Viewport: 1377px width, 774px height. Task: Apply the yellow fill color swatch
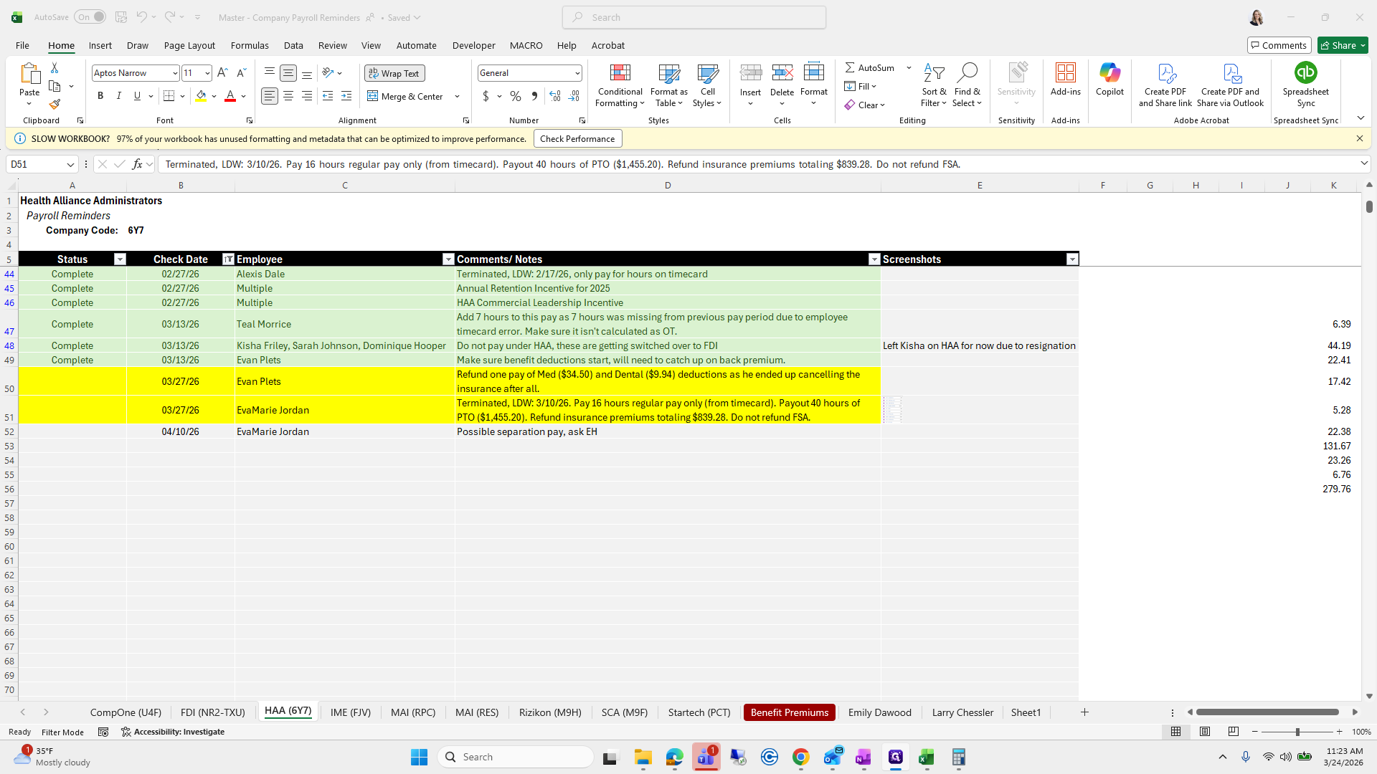[201, 96]
